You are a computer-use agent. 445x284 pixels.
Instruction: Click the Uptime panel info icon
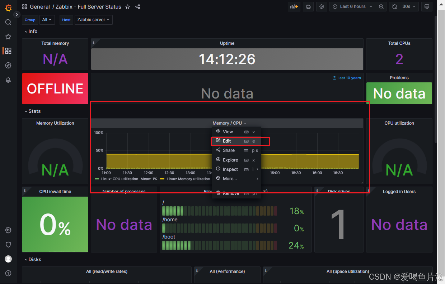click(94, 42)
